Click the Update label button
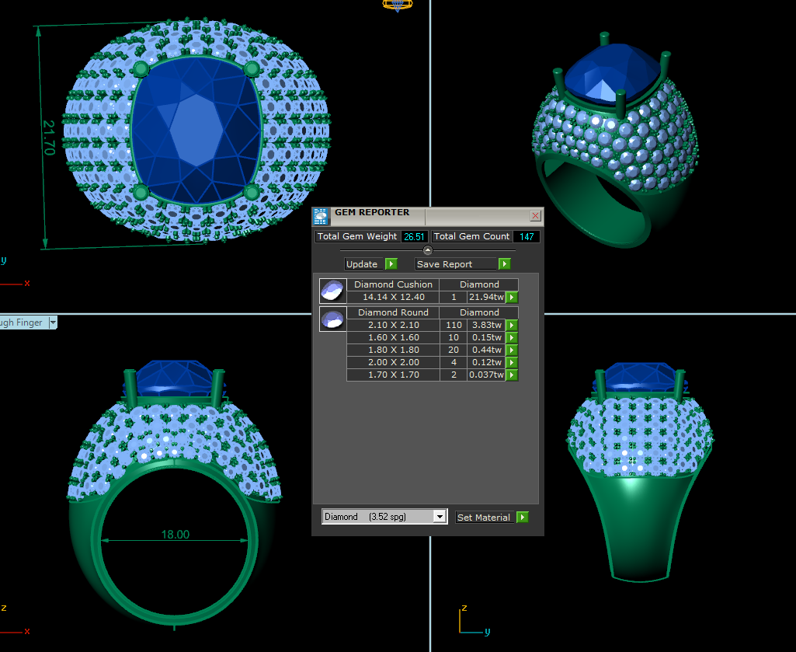 (362, 264)
